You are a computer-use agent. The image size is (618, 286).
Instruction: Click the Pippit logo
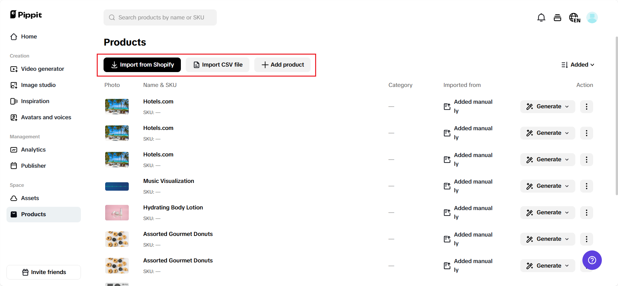click(26, 15)
